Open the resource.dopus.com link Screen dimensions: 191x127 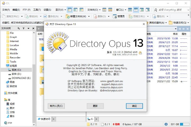(x=111, y=88)
